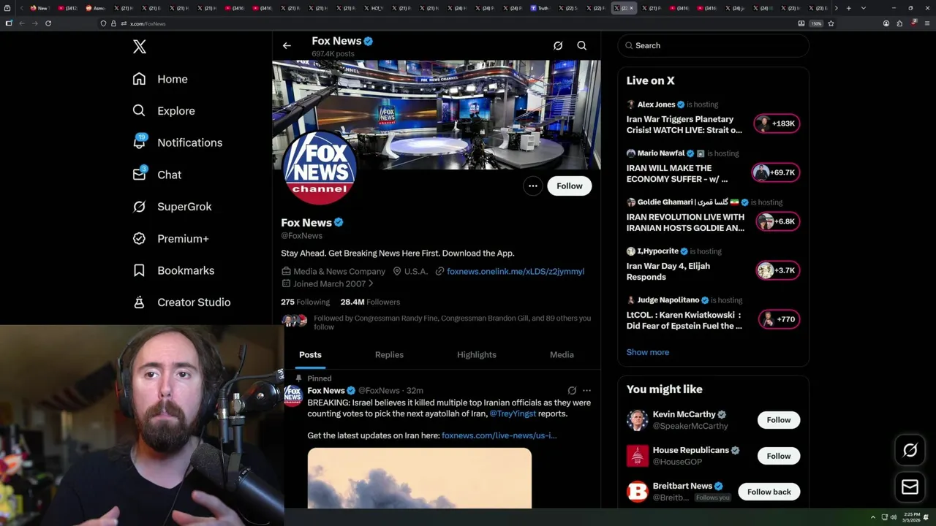Open Notifications in the sidebar
The height and width of the screenshot is (526, 936).
click(x=177, y=142)
